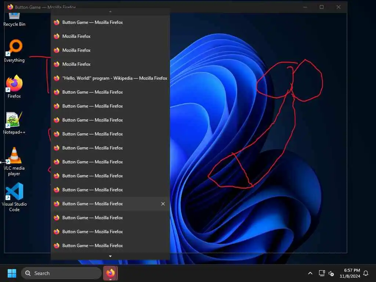Click the Firefox icon on the taskbar

click(111, 273)
